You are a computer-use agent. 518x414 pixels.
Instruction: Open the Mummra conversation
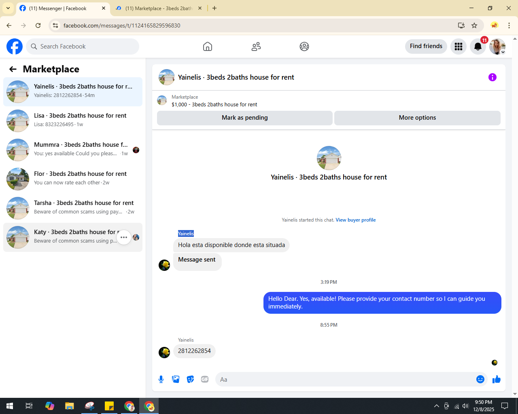point(73,150)
